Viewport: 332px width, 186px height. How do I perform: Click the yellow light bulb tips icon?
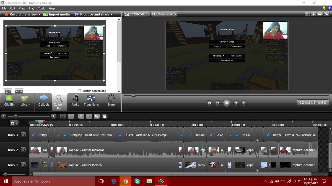324,9
